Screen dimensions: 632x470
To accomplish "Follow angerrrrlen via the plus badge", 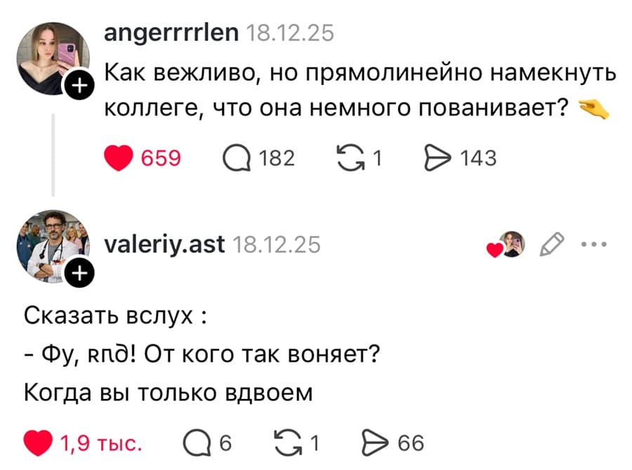I will (x=80, y=84).
